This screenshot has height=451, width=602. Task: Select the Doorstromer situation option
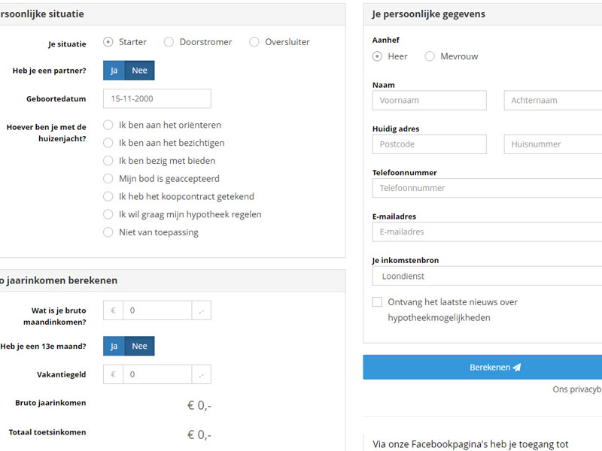click(168, 42)
